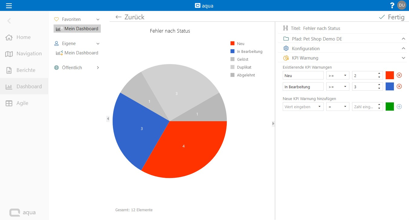
Task: Click the help question mark icon
Action: [x=392, y=5]
